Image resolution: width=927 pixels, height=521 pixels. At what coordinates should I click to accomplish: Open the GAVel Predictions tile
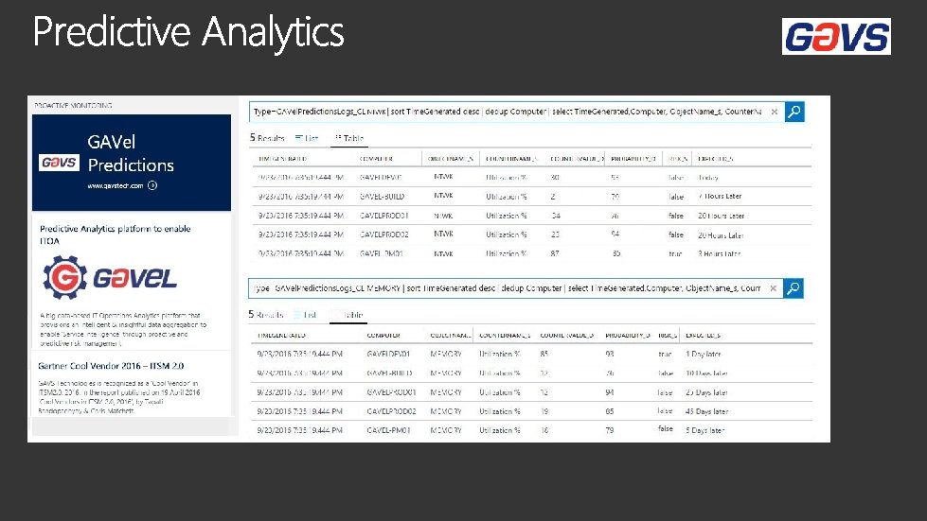[132, 163]
